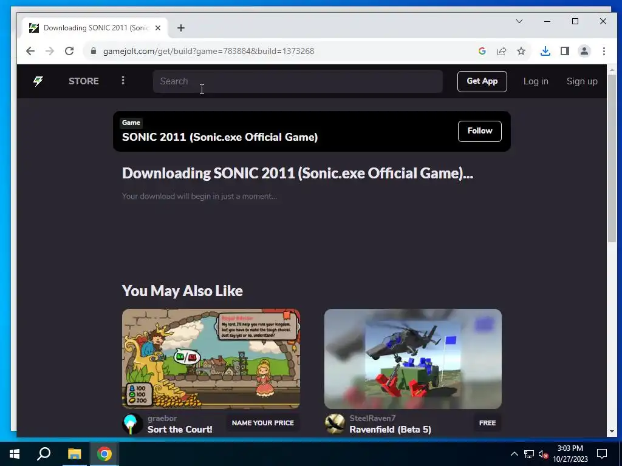Select the Downloading SONIC 2011 tab

(95, 28)
